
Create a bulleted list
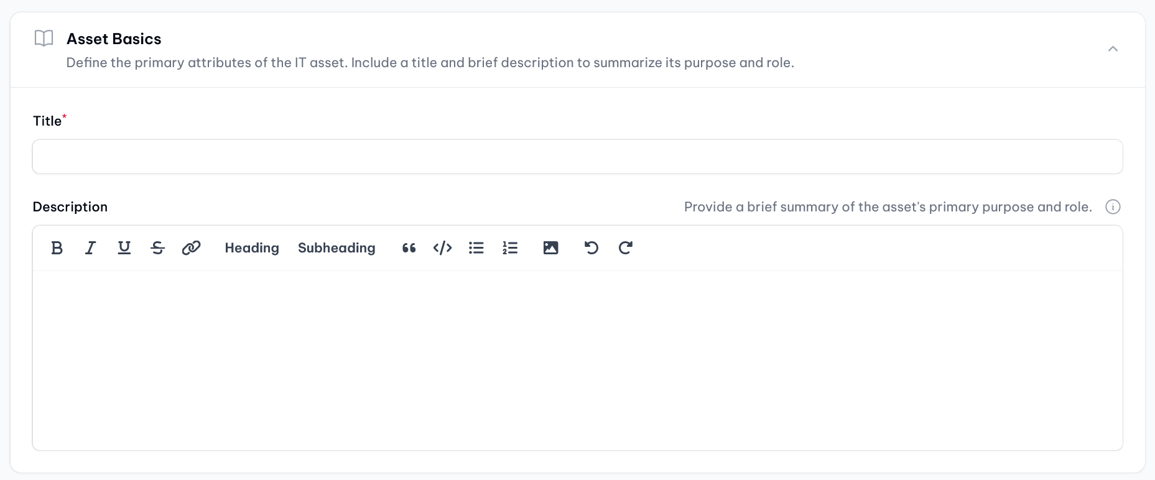476,248
